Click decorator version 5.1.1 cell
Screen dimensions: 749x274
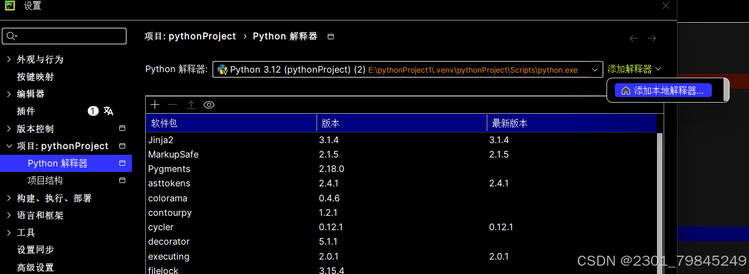(x=329, y=241)
